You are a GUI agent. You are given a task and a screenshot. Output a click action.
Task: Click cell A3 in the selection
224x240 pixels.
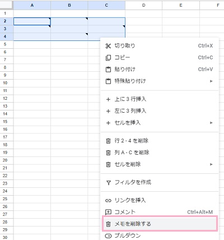tap(32, 29)
